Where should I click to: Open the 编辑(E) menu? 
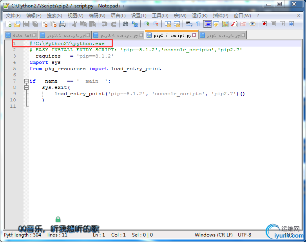tap(34, 16)
